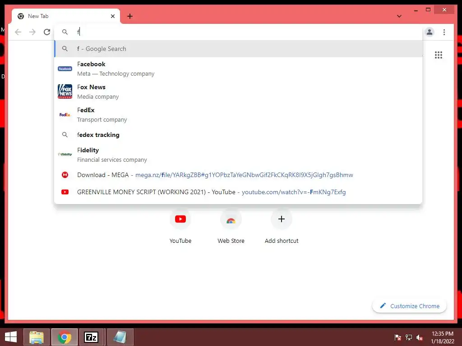Open GREENVILLE MONEY SCRIPT YouTube link

(238, 192)
